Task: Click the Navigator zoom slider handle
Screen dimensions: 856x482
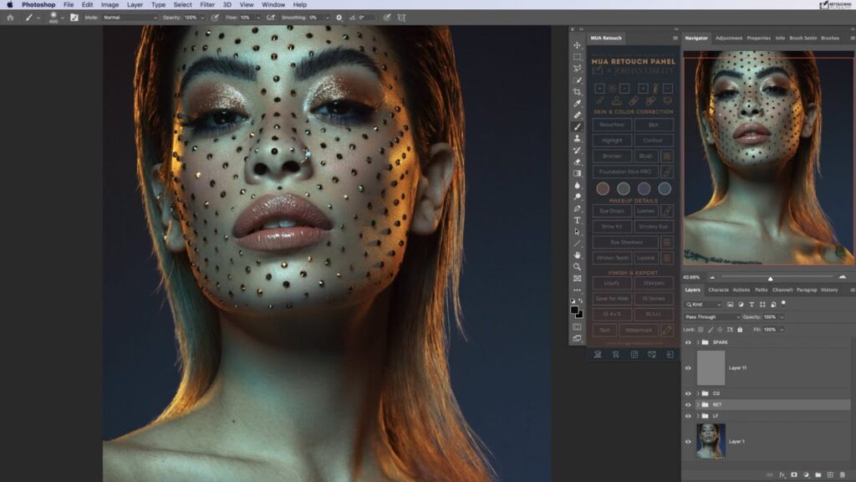Action: point(770,278)
